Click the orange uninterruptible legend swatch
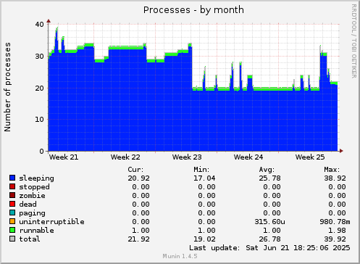The image size is (360, 264). 12,221
